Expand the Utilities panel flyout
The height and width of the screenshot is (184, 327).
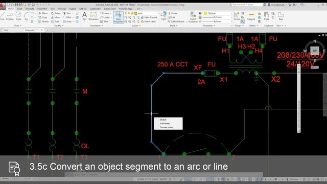[253, 26]
